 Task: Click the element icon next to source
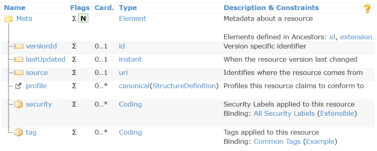(18, 73)
